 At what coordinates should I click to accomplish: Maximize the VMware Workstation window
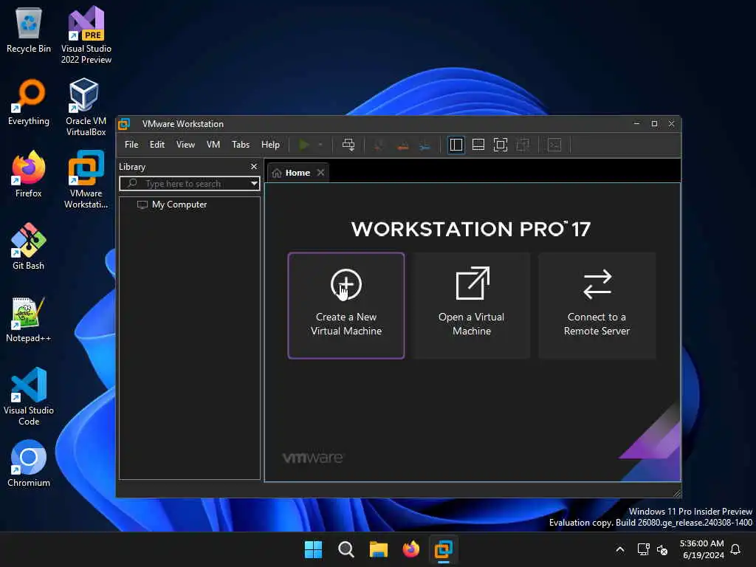pyautogui.click(x=654, y=124)
